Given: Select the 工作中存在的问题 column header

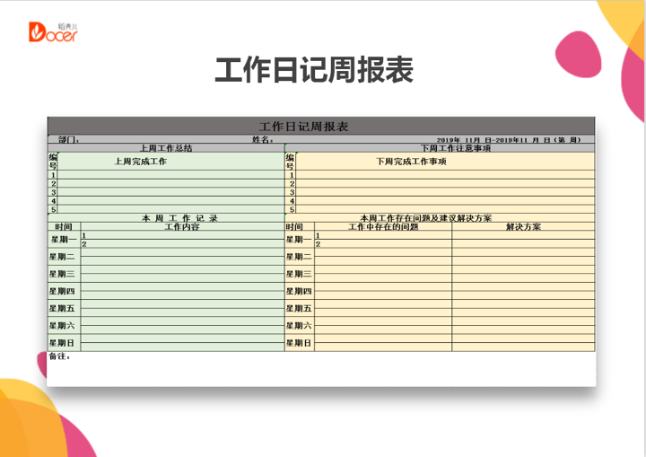Looking at the screenshot, I should 383,227.
